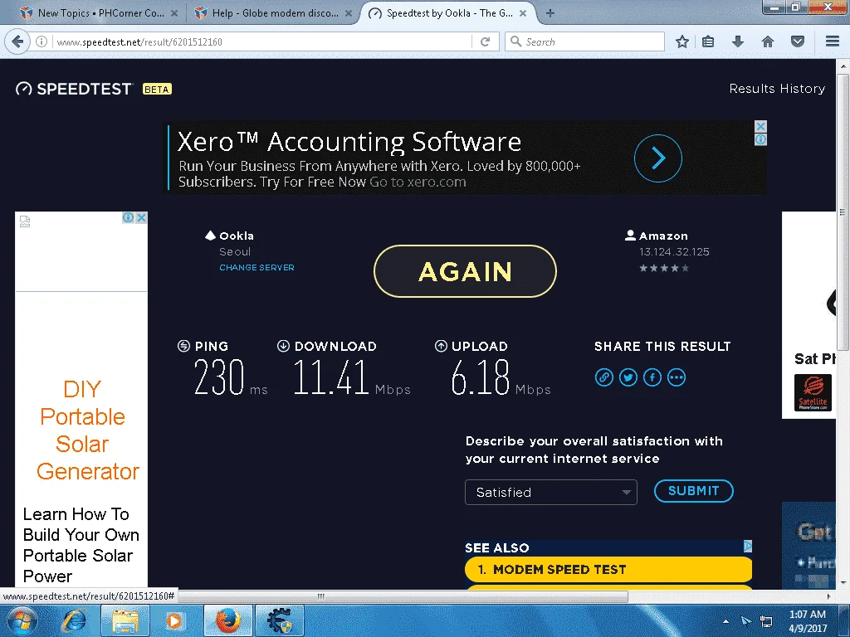Viewport: 850px width, 637px height.
Task: Open the MODEM SPEED TEST link
Action: 608,569
